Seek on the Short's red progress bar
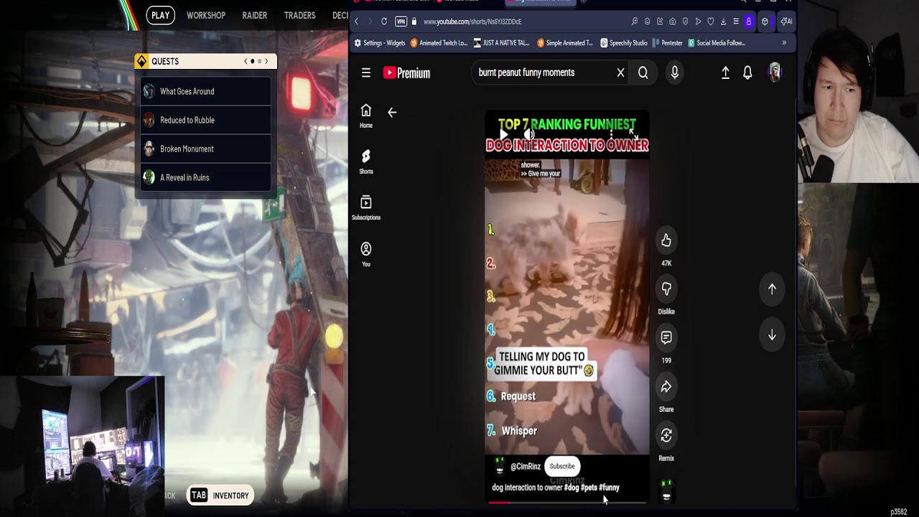This screenshot has height=517, width=919. tap(567, 503)
